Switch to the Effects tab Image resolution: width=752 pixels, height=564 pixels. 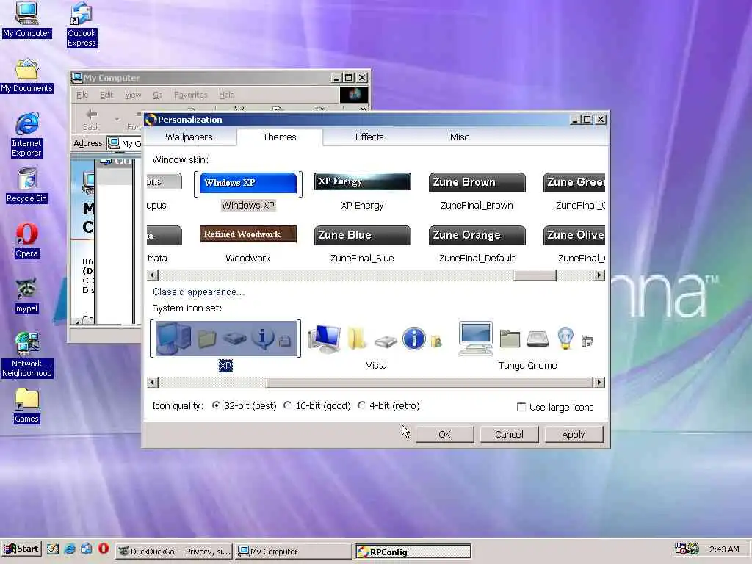369,137
